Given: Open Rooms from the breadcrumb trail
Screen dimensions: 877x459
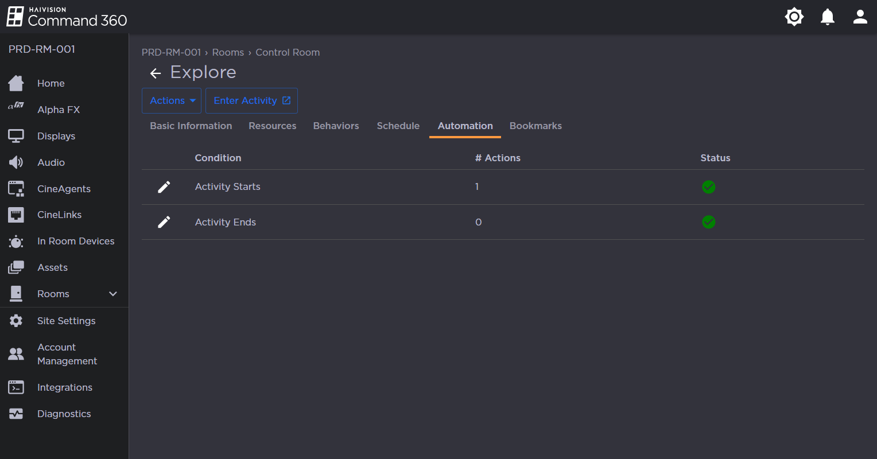Looking at the screenshot, I should [228, 52].
